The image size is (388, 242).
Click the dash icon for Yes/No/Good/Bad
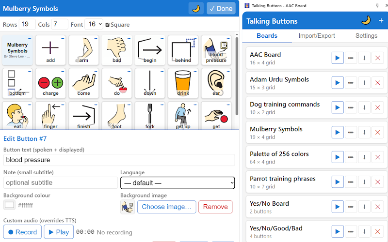[351, 232]
